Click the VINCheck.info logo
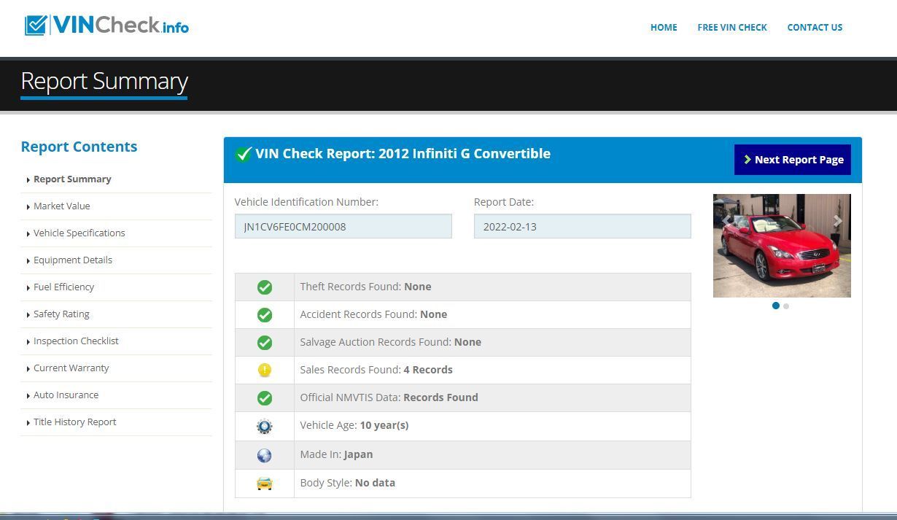Viewport: 897px width, 520px height. (x=106, y=26)
